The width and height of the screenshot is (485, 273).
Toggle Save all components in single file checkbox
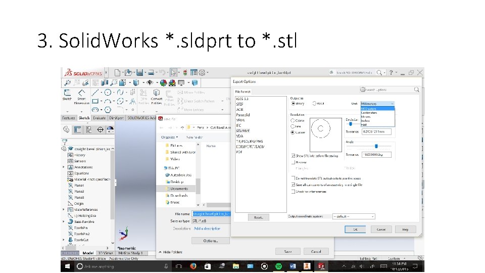pos(293,185)
